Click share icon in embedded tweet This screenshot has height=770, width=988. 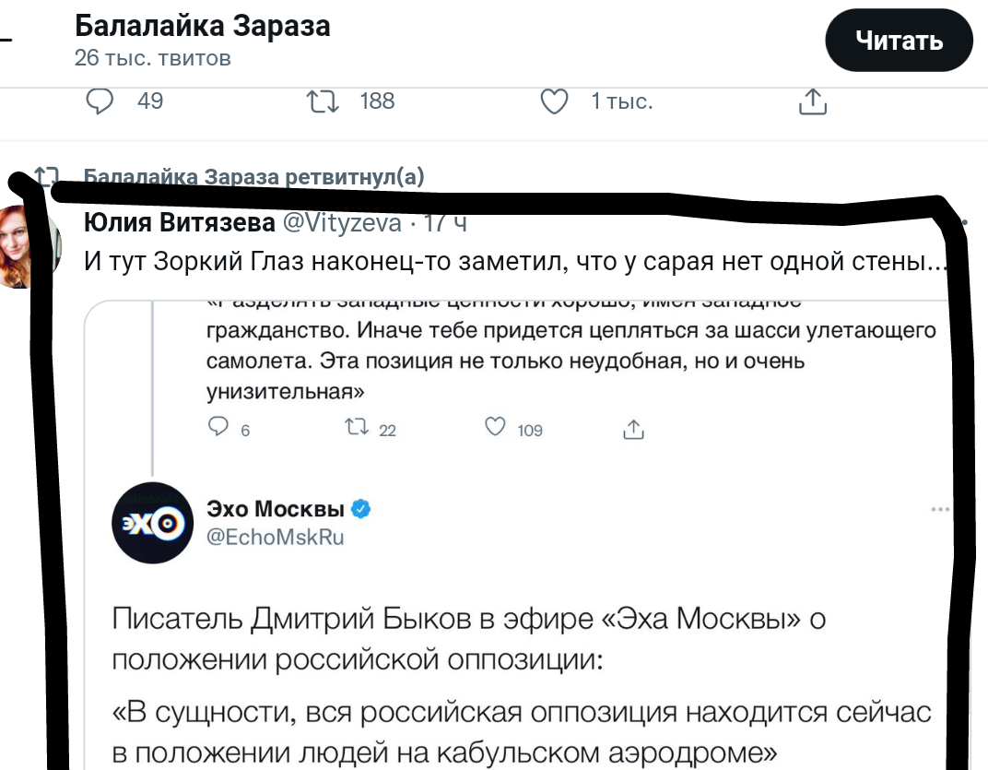tap(633, 429)
